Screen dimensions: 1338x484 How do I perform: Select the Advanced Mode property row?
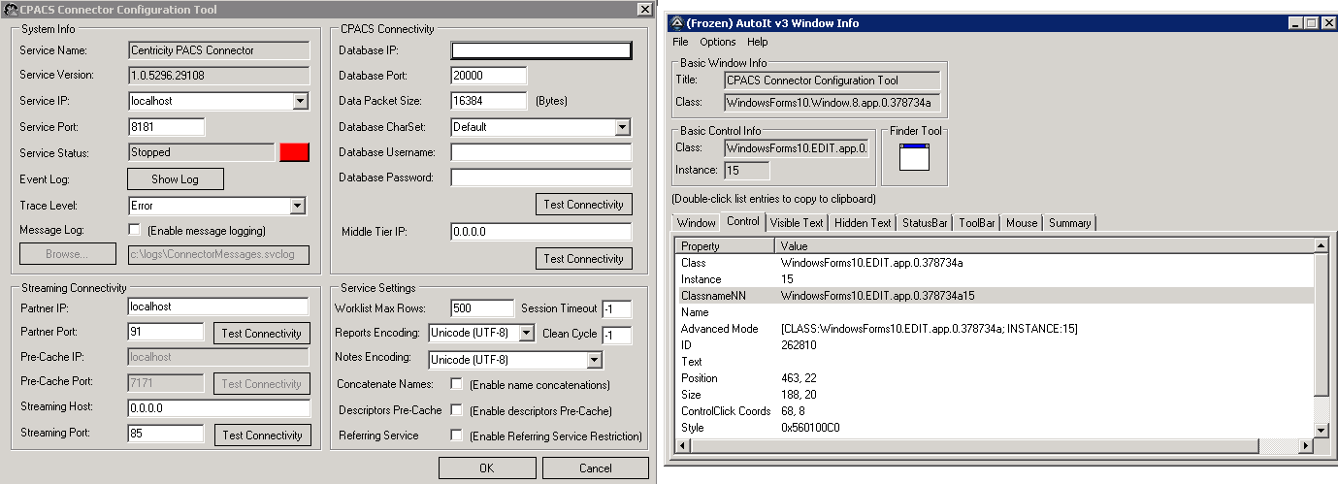point(994,329)
